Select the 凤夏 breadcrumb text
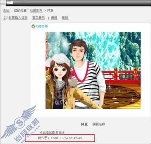 [x=50, y=10]
